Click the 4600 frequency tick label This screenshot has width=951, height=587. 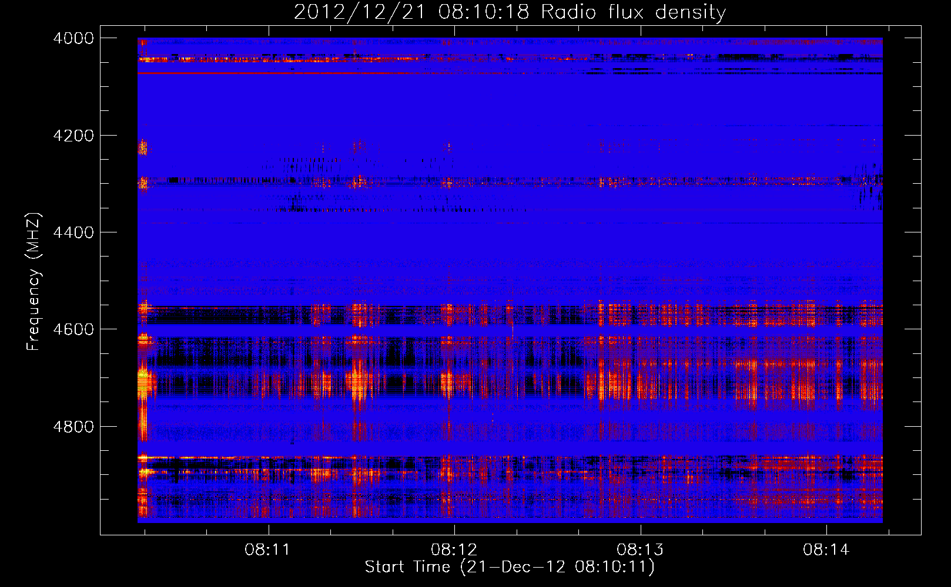(73, 329)
